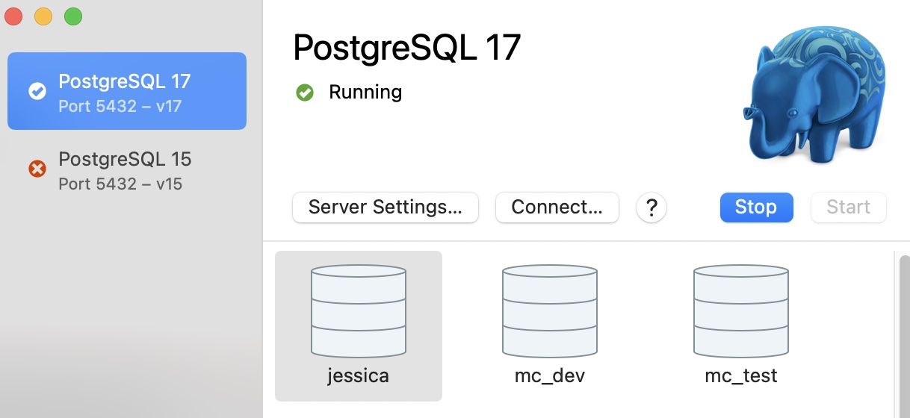Minimize the window with yellow button
This screenshot has height=418, width=910.
[43, 16]
